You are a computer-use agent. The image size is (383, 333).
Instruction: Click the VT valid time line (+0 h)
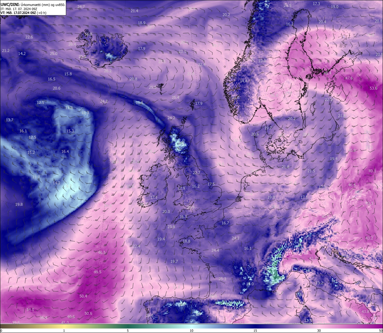tap(23, 13)
